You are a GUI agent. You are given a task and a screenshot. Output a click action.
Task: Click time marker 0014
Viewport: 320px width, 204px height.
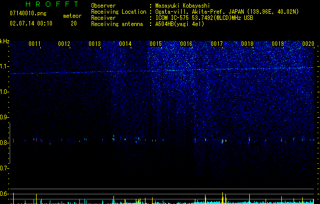[x=125, y=44]
